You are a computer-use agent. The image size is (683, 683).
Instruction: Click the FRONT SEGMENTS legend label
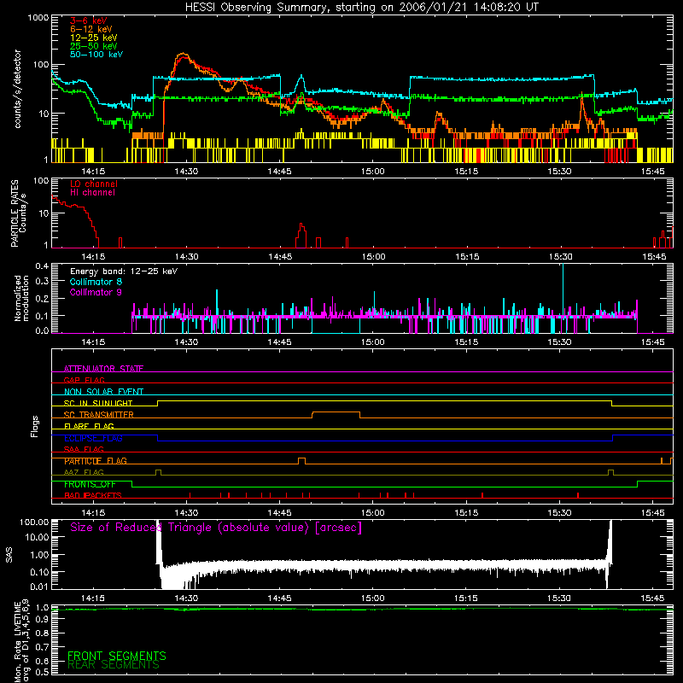[117, 656]
